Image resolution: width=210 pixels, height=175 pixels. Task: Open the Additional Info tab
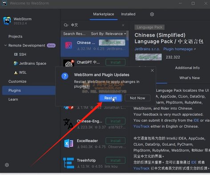187,68
